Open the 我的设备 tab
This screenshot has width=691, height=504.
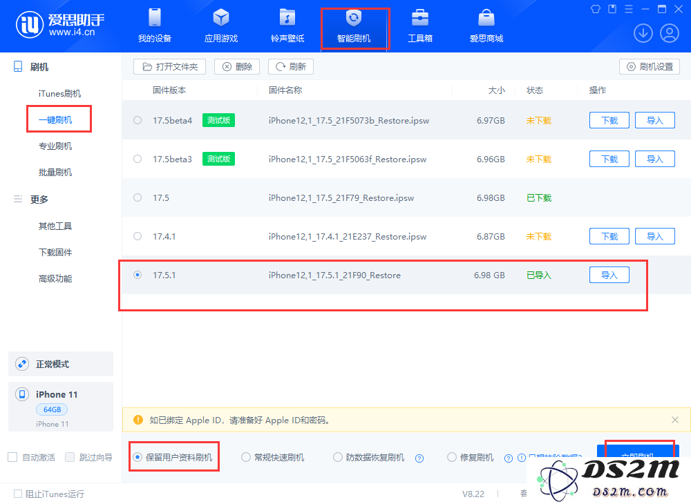pos(155,26)
